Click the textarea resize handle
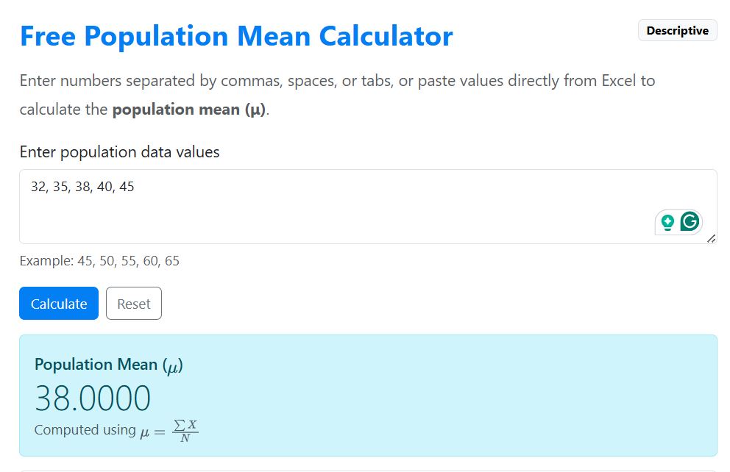 click(712, 238)
